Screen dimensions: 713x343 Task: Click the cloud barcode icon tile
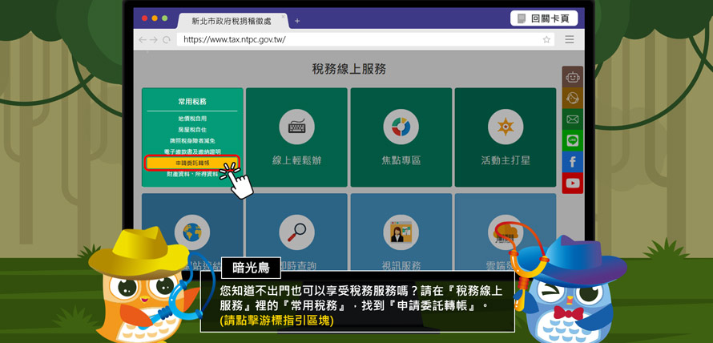click(x=506, y=232)
